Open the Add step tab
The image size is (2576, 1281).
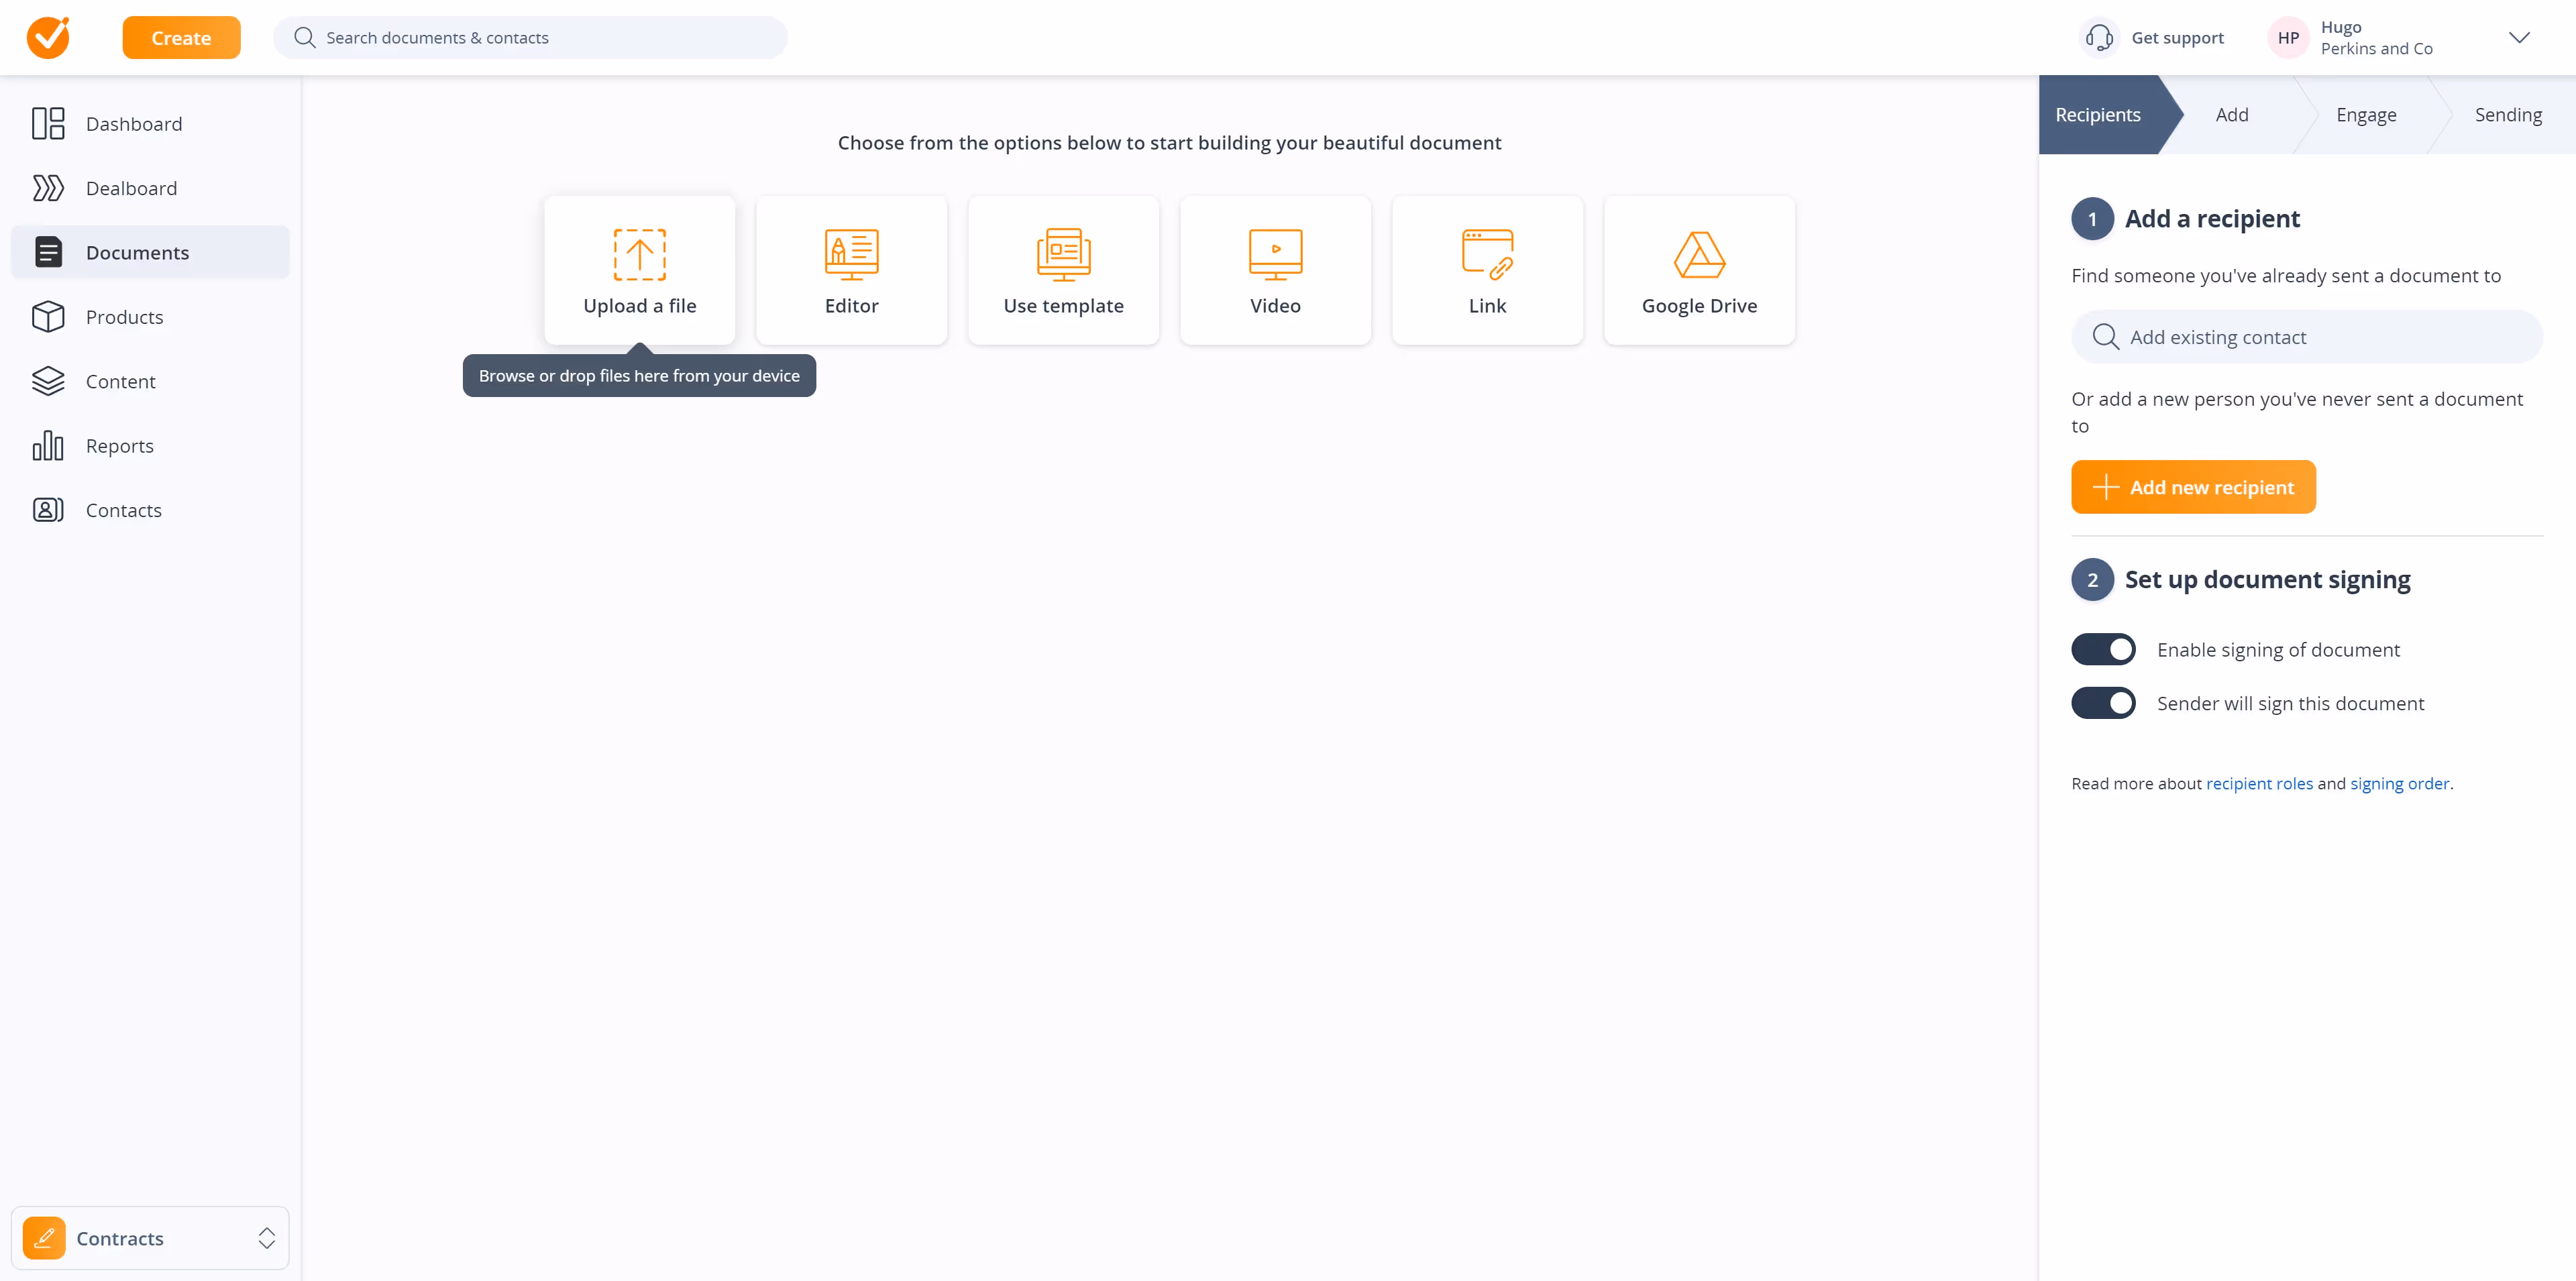(2231, 115)
